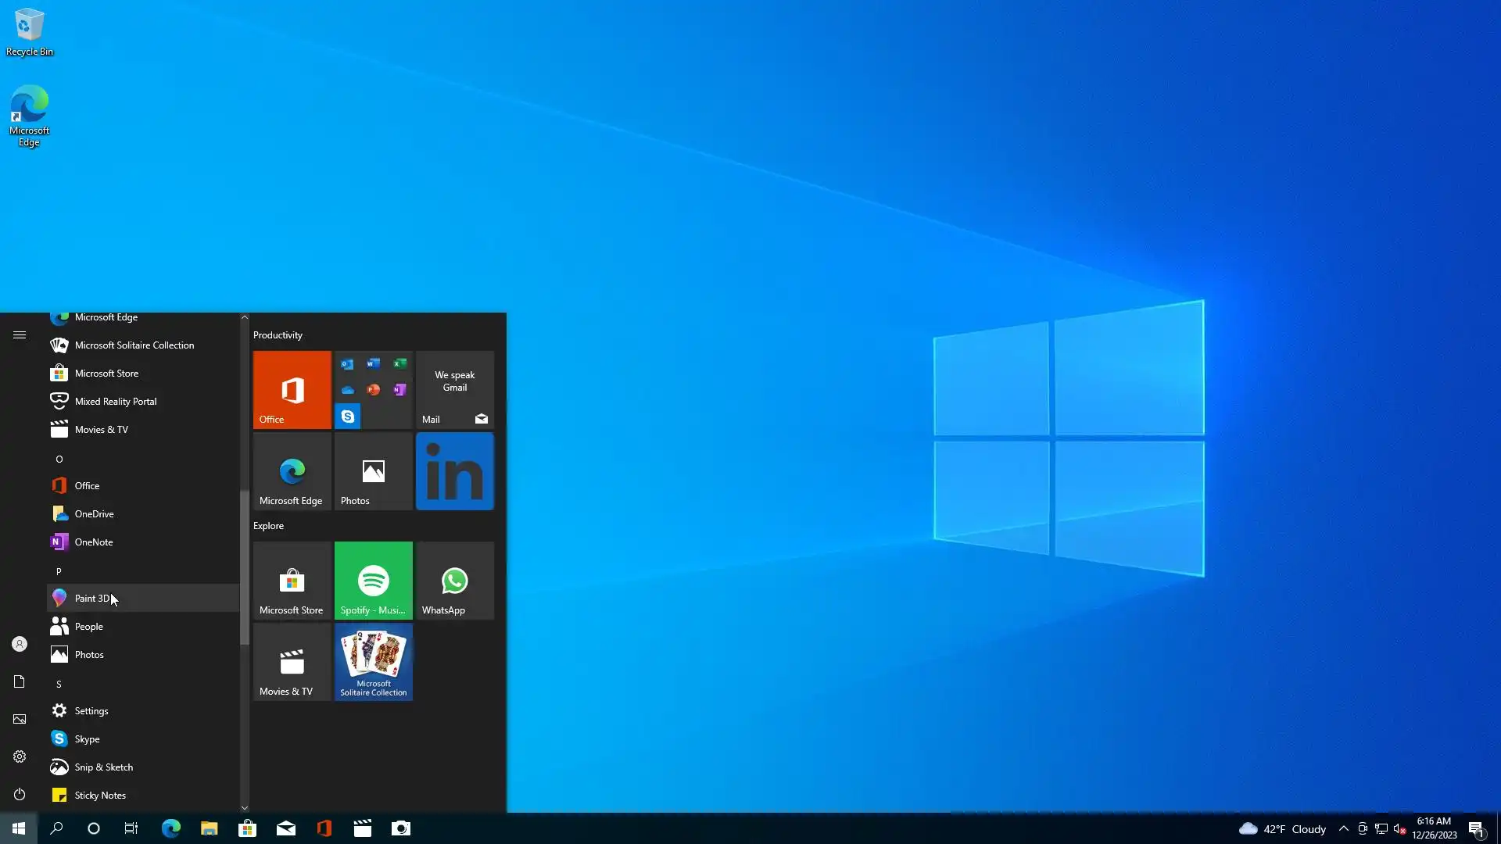
Task: Open Paint 3D from the app list
Action: pos(92,598)
